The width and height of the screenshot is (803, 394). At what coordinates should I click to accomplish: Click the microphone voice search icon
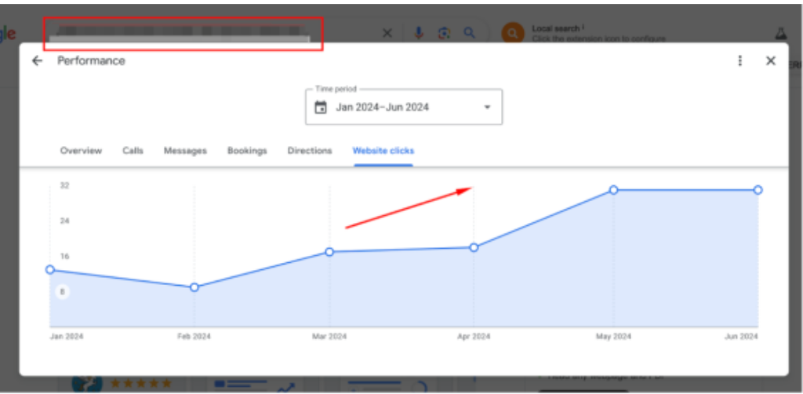[419, 33]
